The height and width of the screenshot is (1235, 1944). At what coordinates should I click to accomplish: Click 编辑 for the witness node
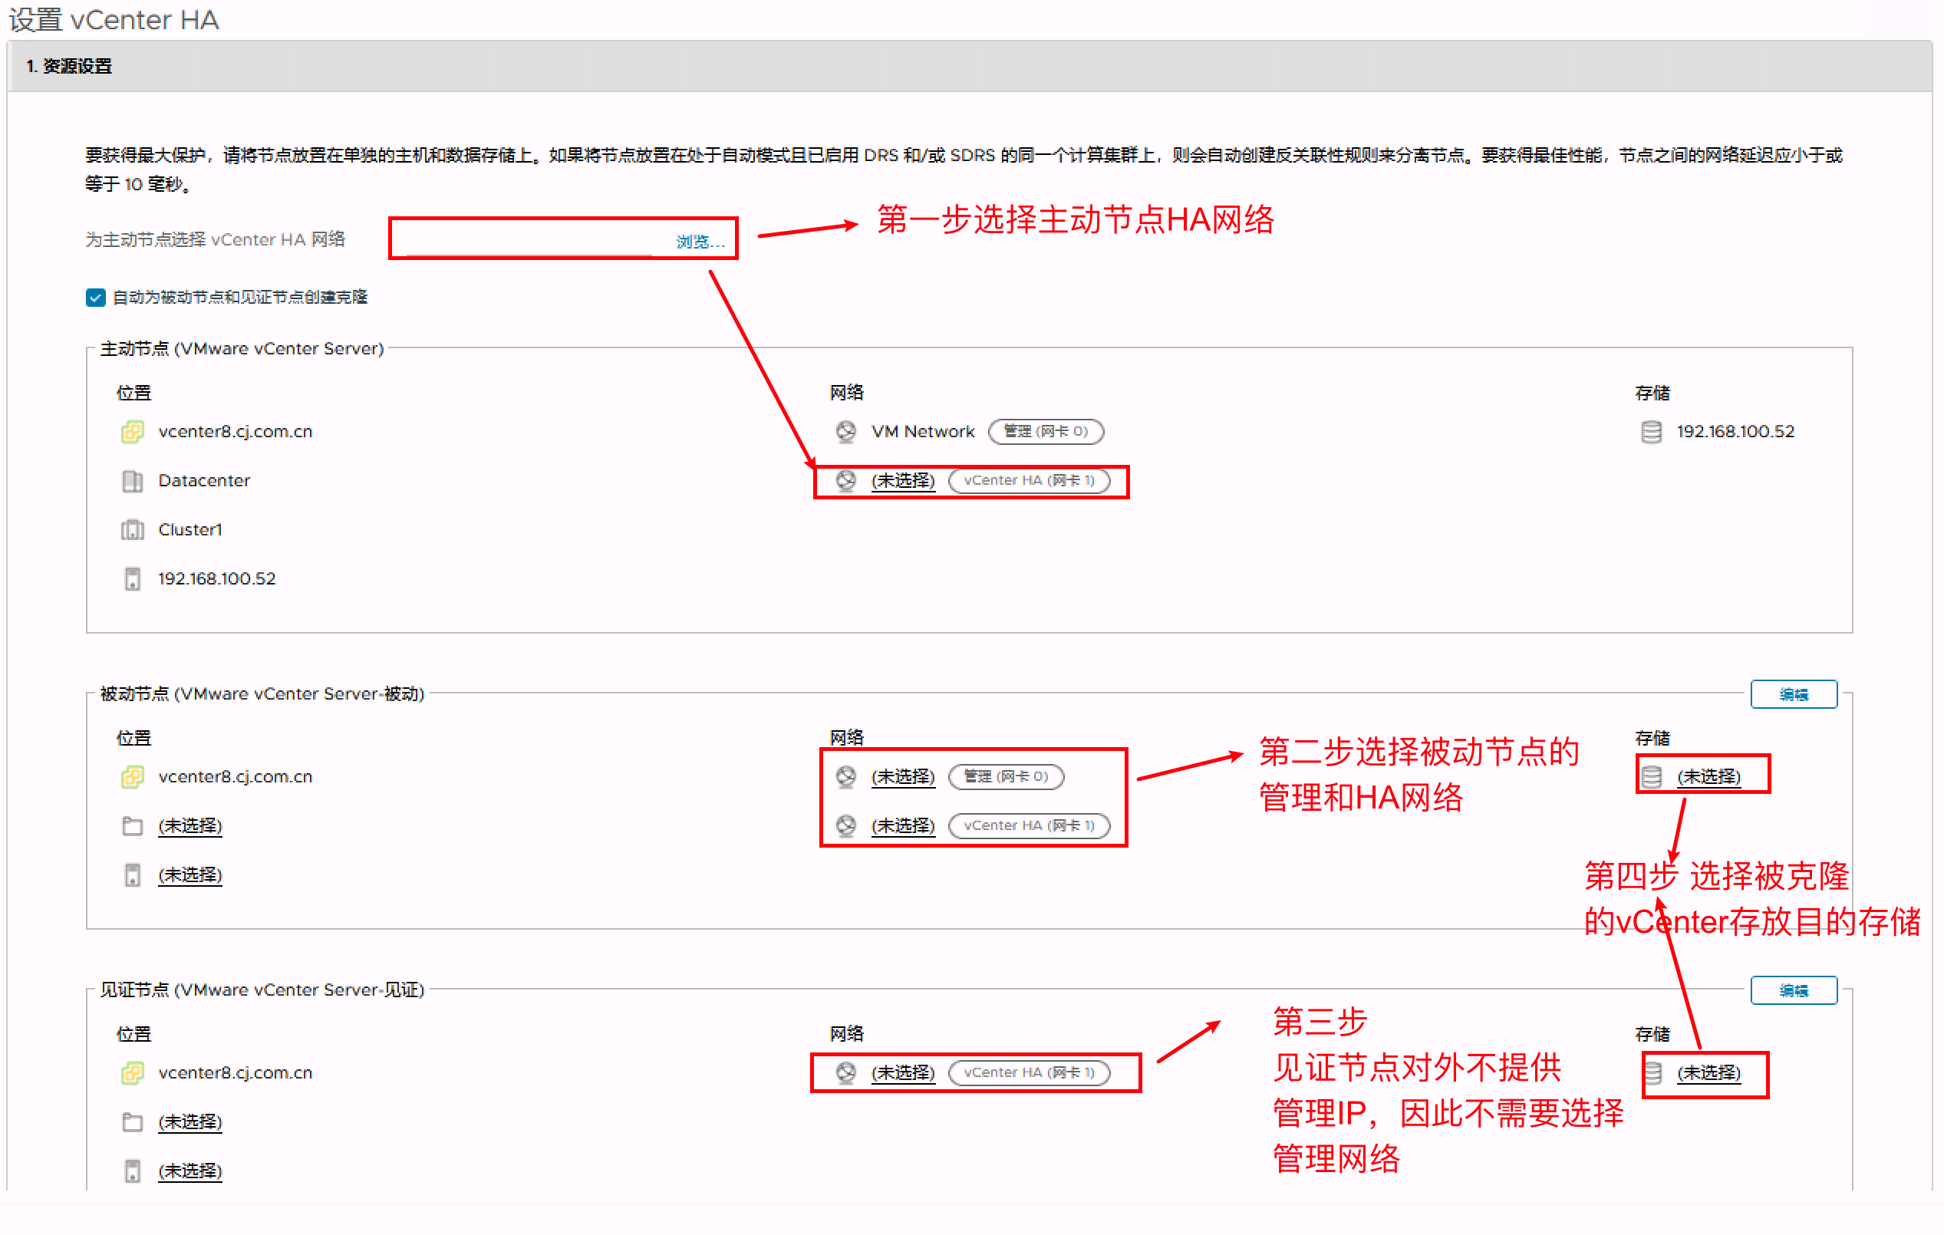[1793, 990]
